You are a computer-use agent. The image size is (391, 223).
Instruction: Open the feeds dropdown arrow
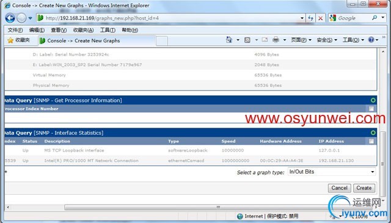coord(256,40)
